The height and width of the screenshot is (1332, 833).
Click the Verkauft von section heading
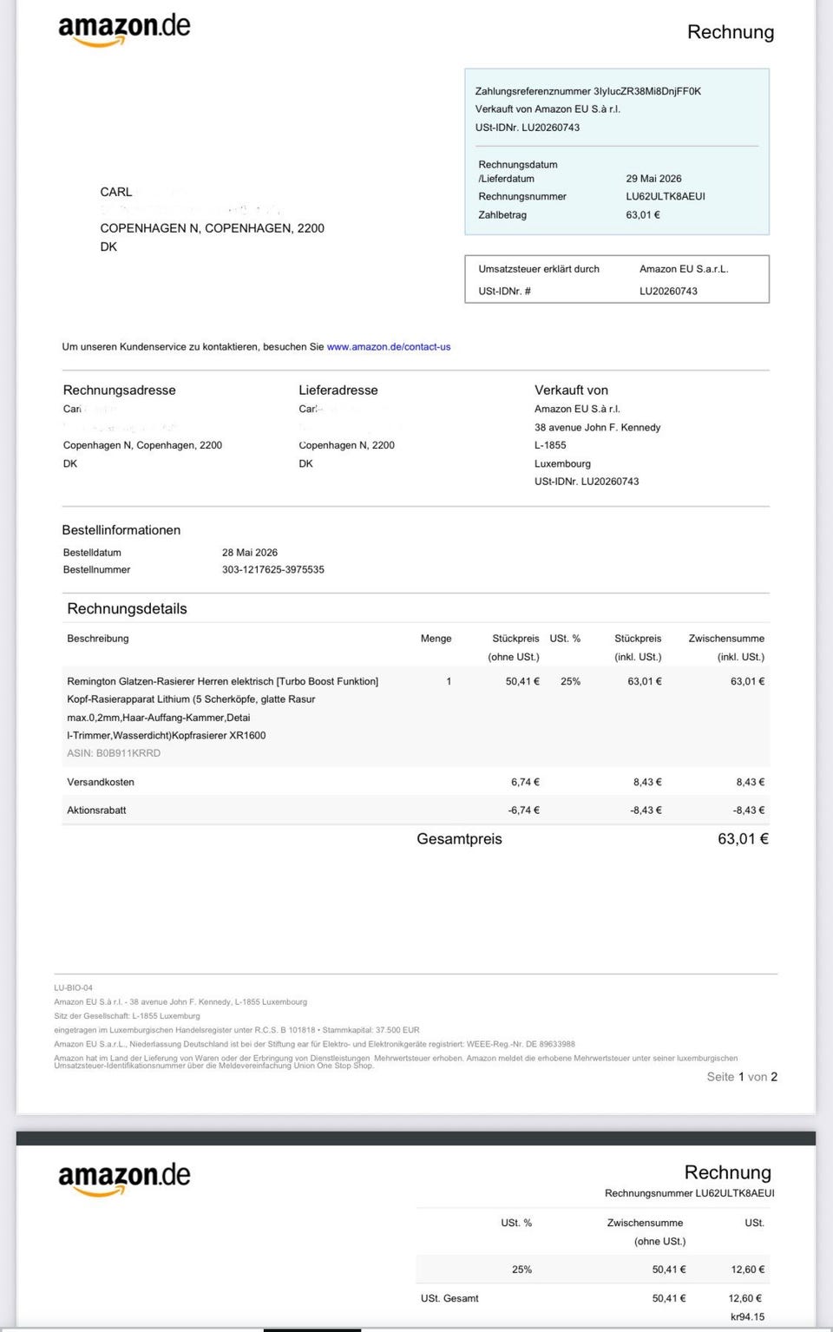(x=571, y=390)
